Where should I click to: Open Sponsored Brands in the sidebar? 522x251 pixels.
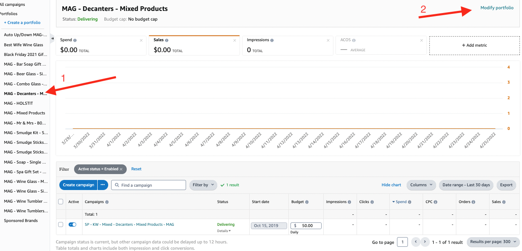(21, 221)
